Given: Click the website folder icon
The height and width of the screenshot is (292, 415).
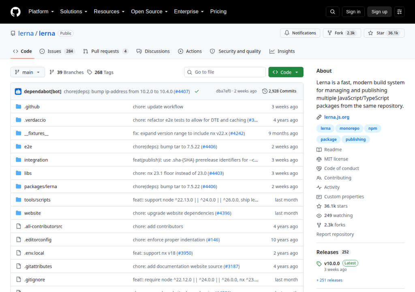Looking at the screenshot, I should point(18,213).
